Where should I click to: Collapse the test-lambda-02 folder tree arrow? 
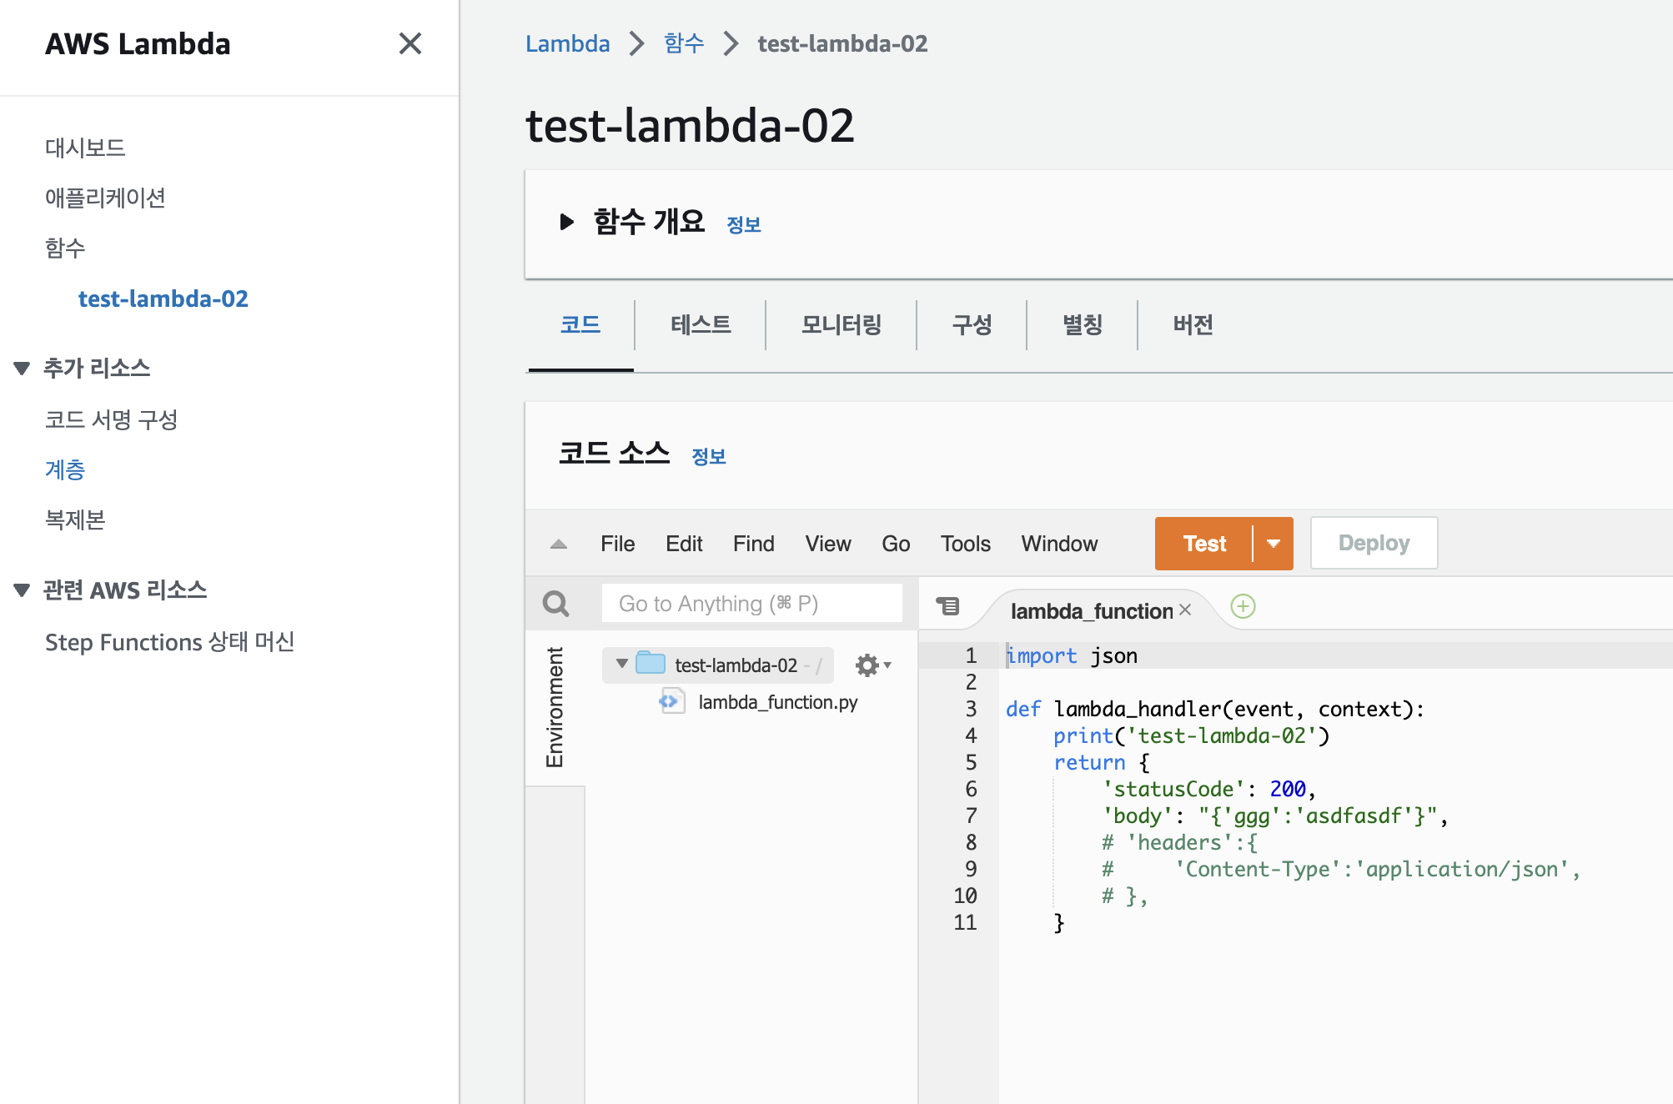(622, 664)
